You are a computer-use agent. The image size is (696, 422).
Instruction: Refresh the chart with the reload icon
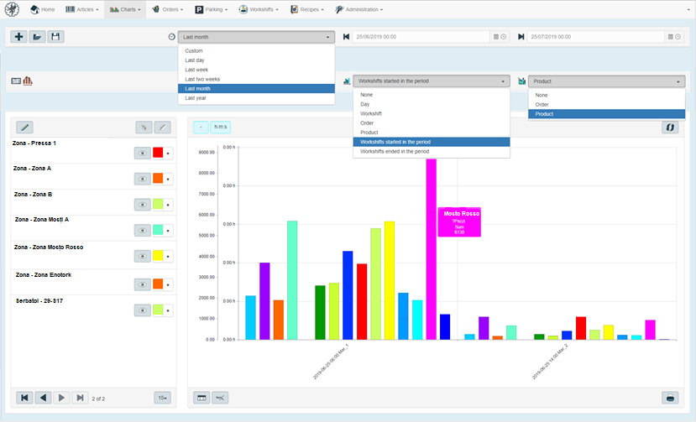[x=670, y=128]
